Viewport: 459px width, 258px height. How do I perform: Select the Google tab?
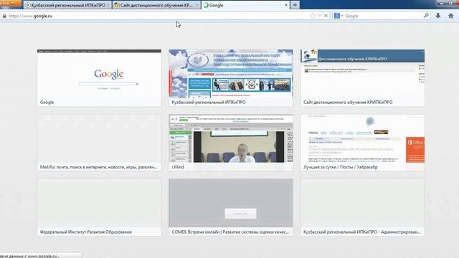pyautogui.click(x=245, y=5)
